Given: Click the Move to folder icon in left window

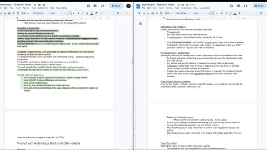Looking at the screenshot, I should tap(40, 5).
